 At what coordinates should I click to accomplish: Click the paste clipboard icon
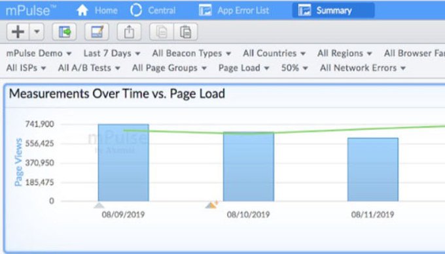pos(186,31)
